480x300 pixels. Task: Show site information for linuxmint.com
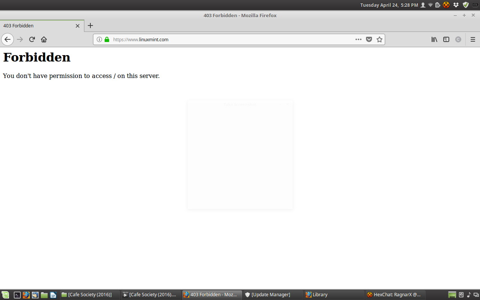click(x=99, y=39)
